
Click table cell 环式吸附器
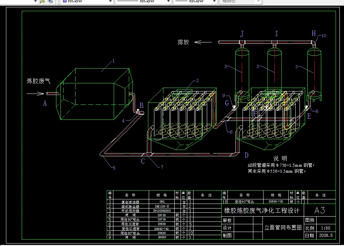click(130, 211)
